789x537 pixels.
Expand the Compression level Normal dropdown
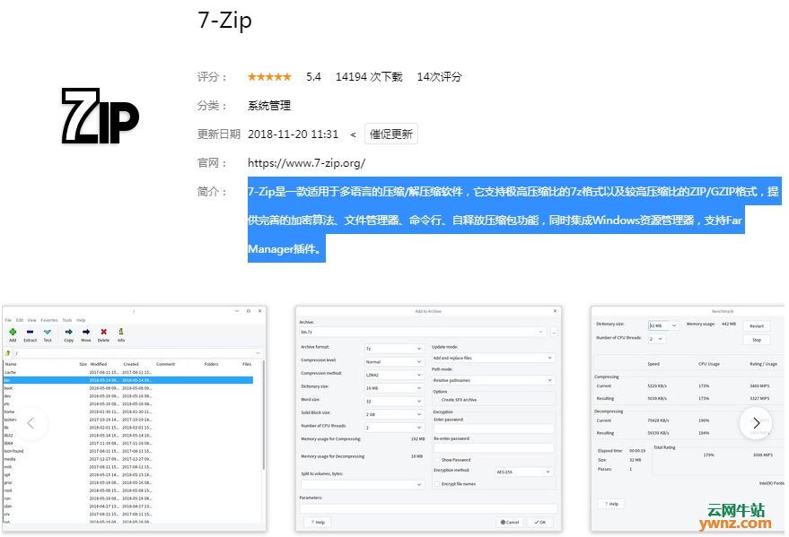point(394,361)
